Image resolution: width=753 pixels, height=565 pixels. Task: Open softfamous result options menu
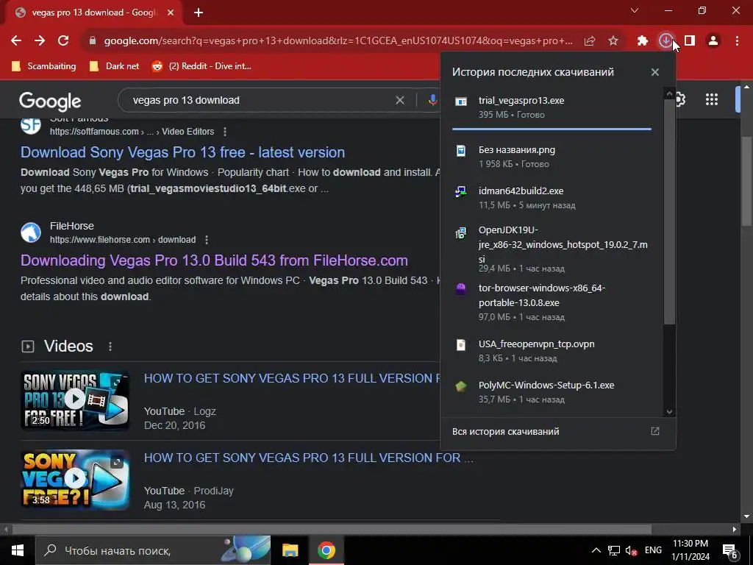(x=225, y=132)
